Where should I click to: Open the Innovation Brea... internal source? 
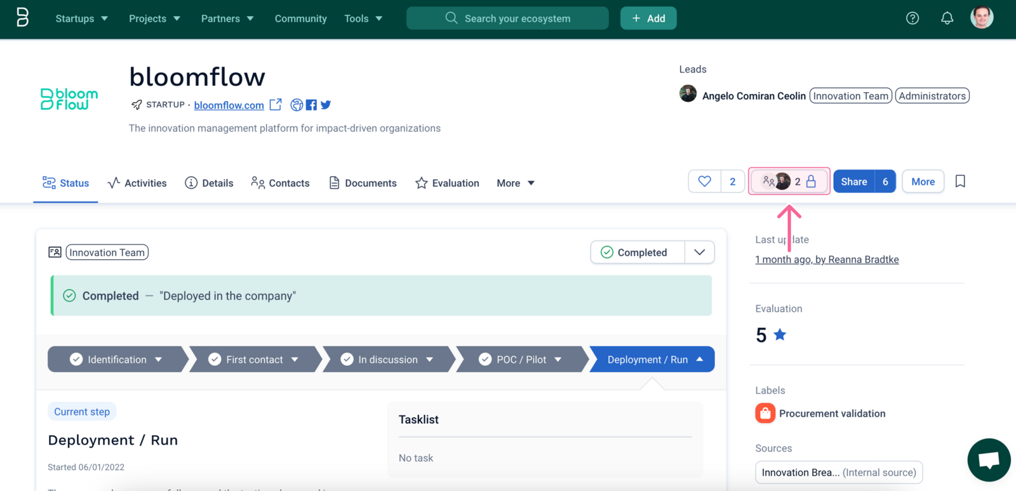point(839,473)
